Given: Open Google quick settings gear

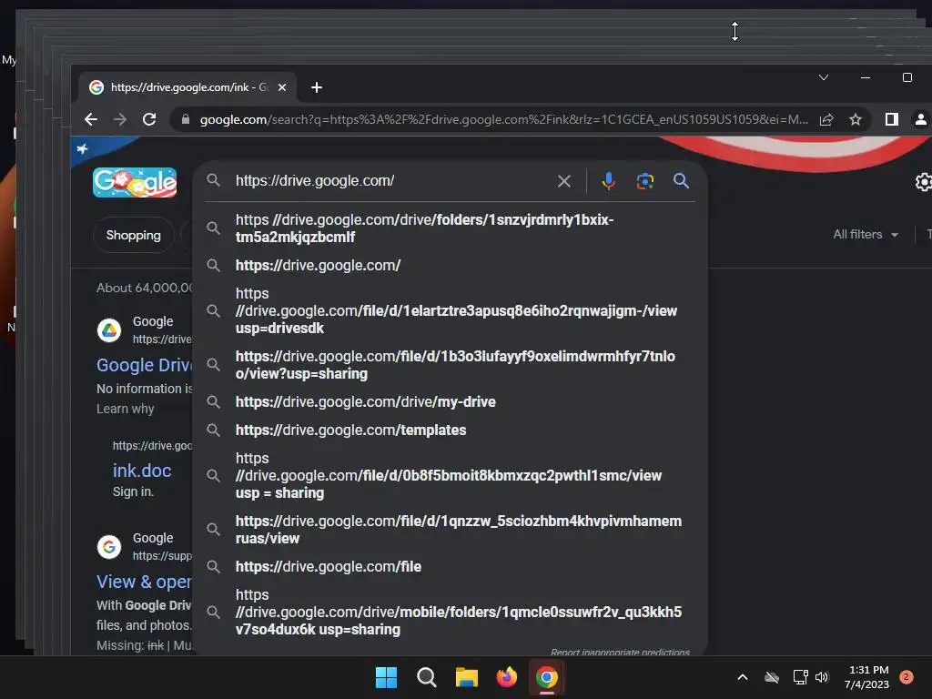Looking at the screenshot, I should pos(924,182).
